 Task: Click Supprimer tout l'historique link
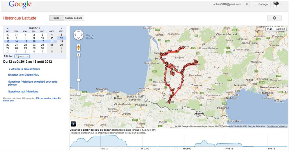23,92
